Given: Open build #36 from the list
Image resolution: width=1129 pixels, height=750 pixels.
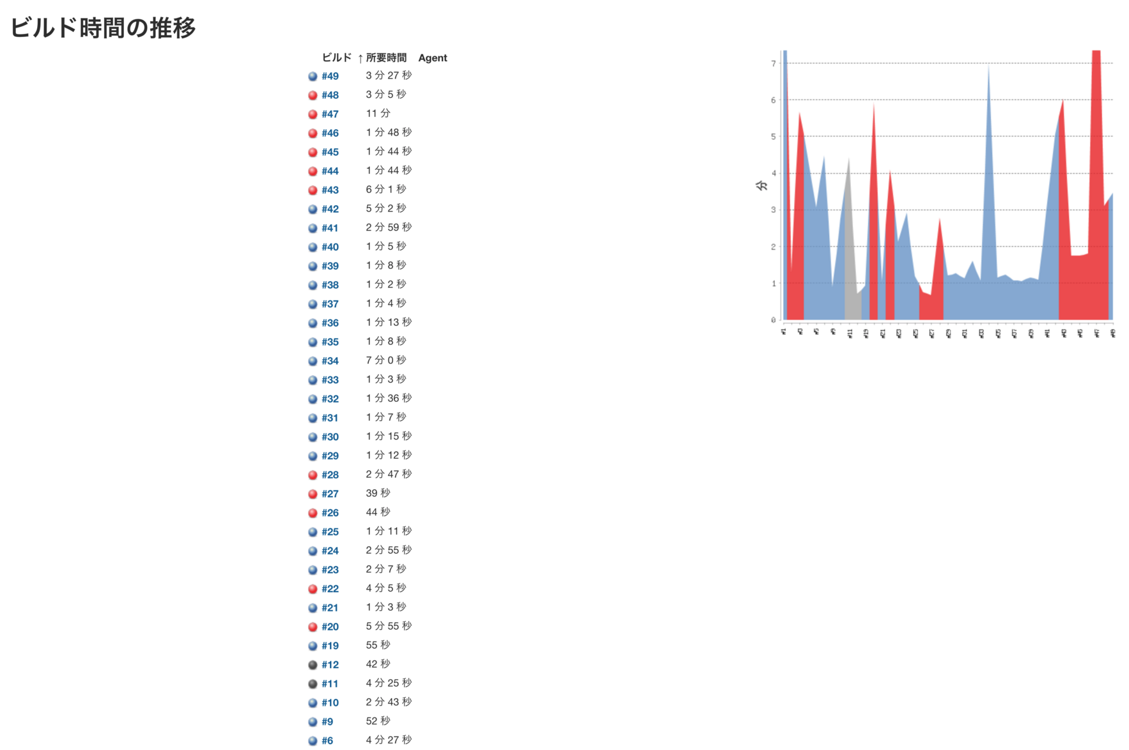Looking at the screenshot, I should [330, 323].
